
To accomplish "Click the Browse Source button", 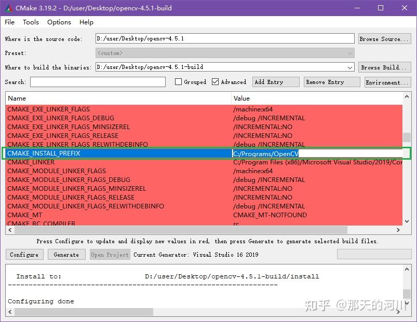I will coord(384,38).
